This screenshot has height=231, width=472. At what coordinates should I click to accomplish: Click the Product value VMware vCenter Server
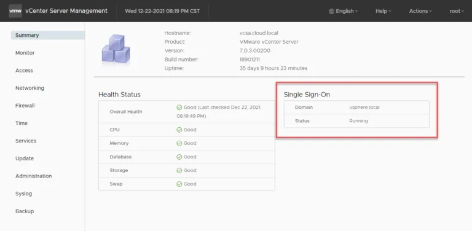pos(269,42)
